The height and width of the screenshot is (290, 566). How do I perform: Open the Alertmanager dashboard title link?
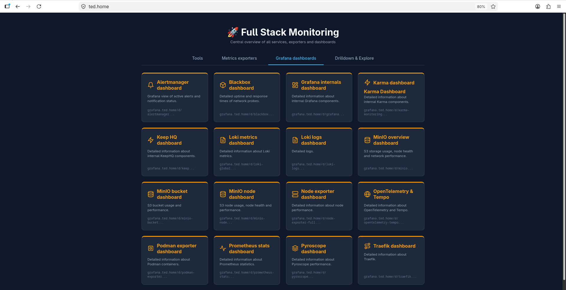(173, 85)
